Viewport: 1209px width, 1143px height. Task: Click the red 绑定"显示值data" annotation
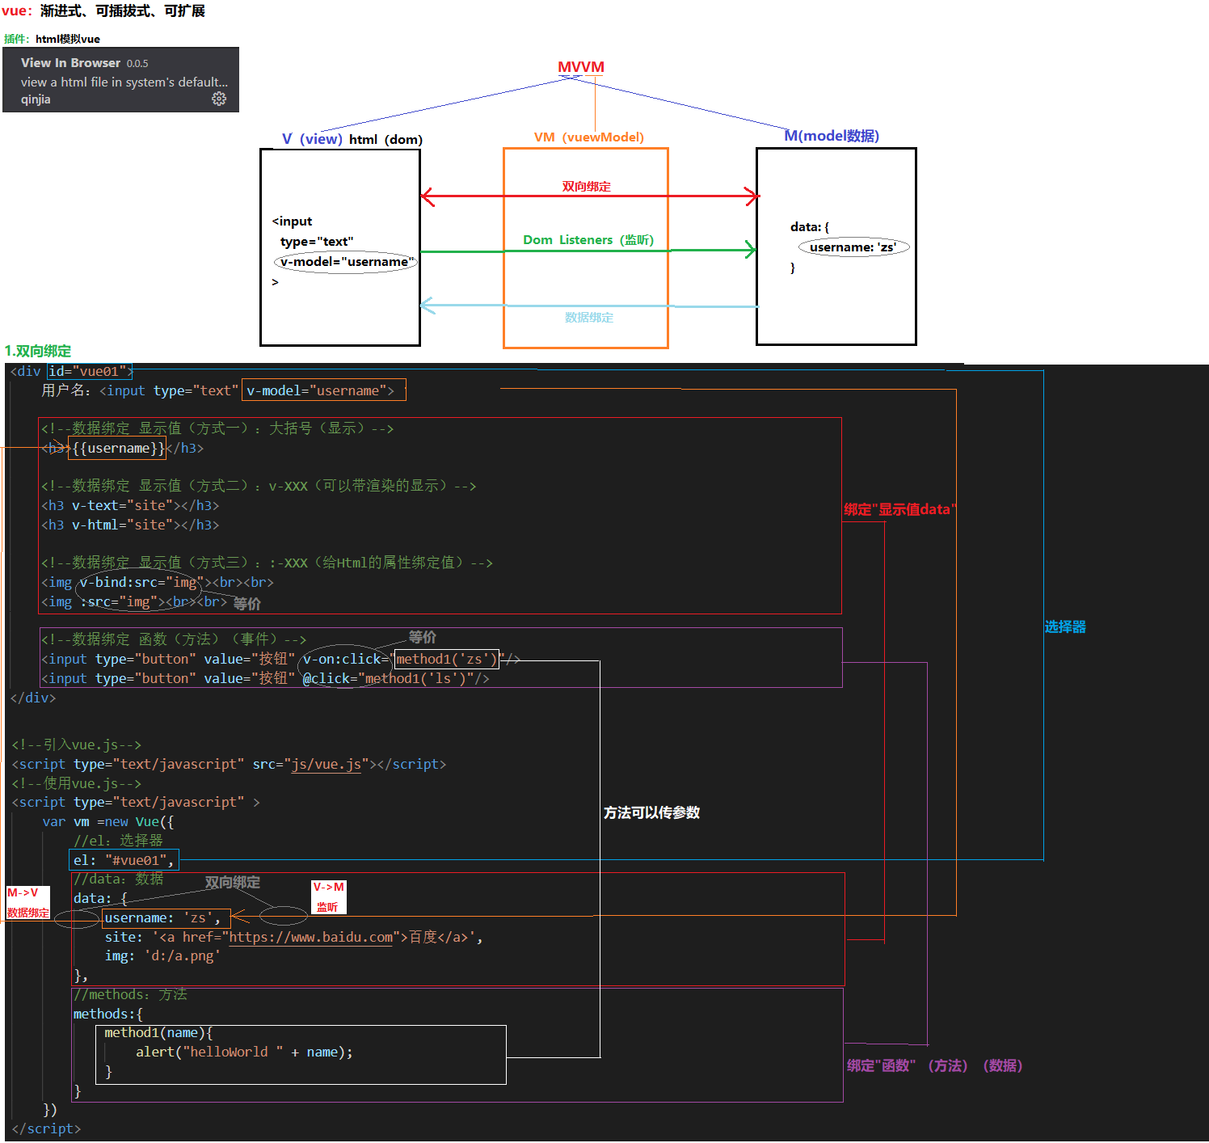point(899,509)
